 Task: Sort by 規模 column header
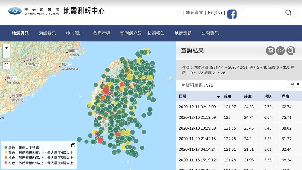(268, 96)
